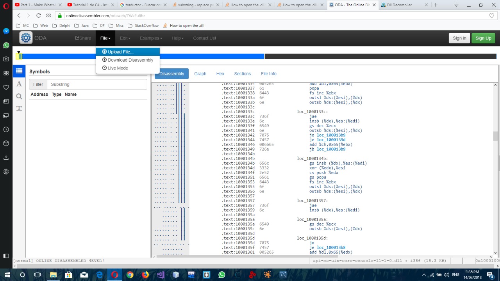Open the Speed Dial grid button beside reload

[x=48, y=15]
